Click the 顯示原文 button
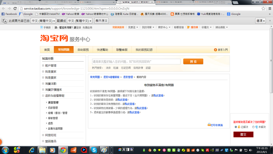The width and height of the screenshot is (273, 154). pyautogui.click(x=102, y=21)
